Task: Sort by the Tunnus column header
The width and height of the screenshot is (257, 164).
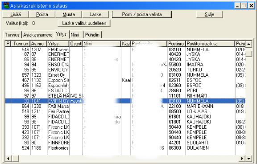Action: pos(21,44)
